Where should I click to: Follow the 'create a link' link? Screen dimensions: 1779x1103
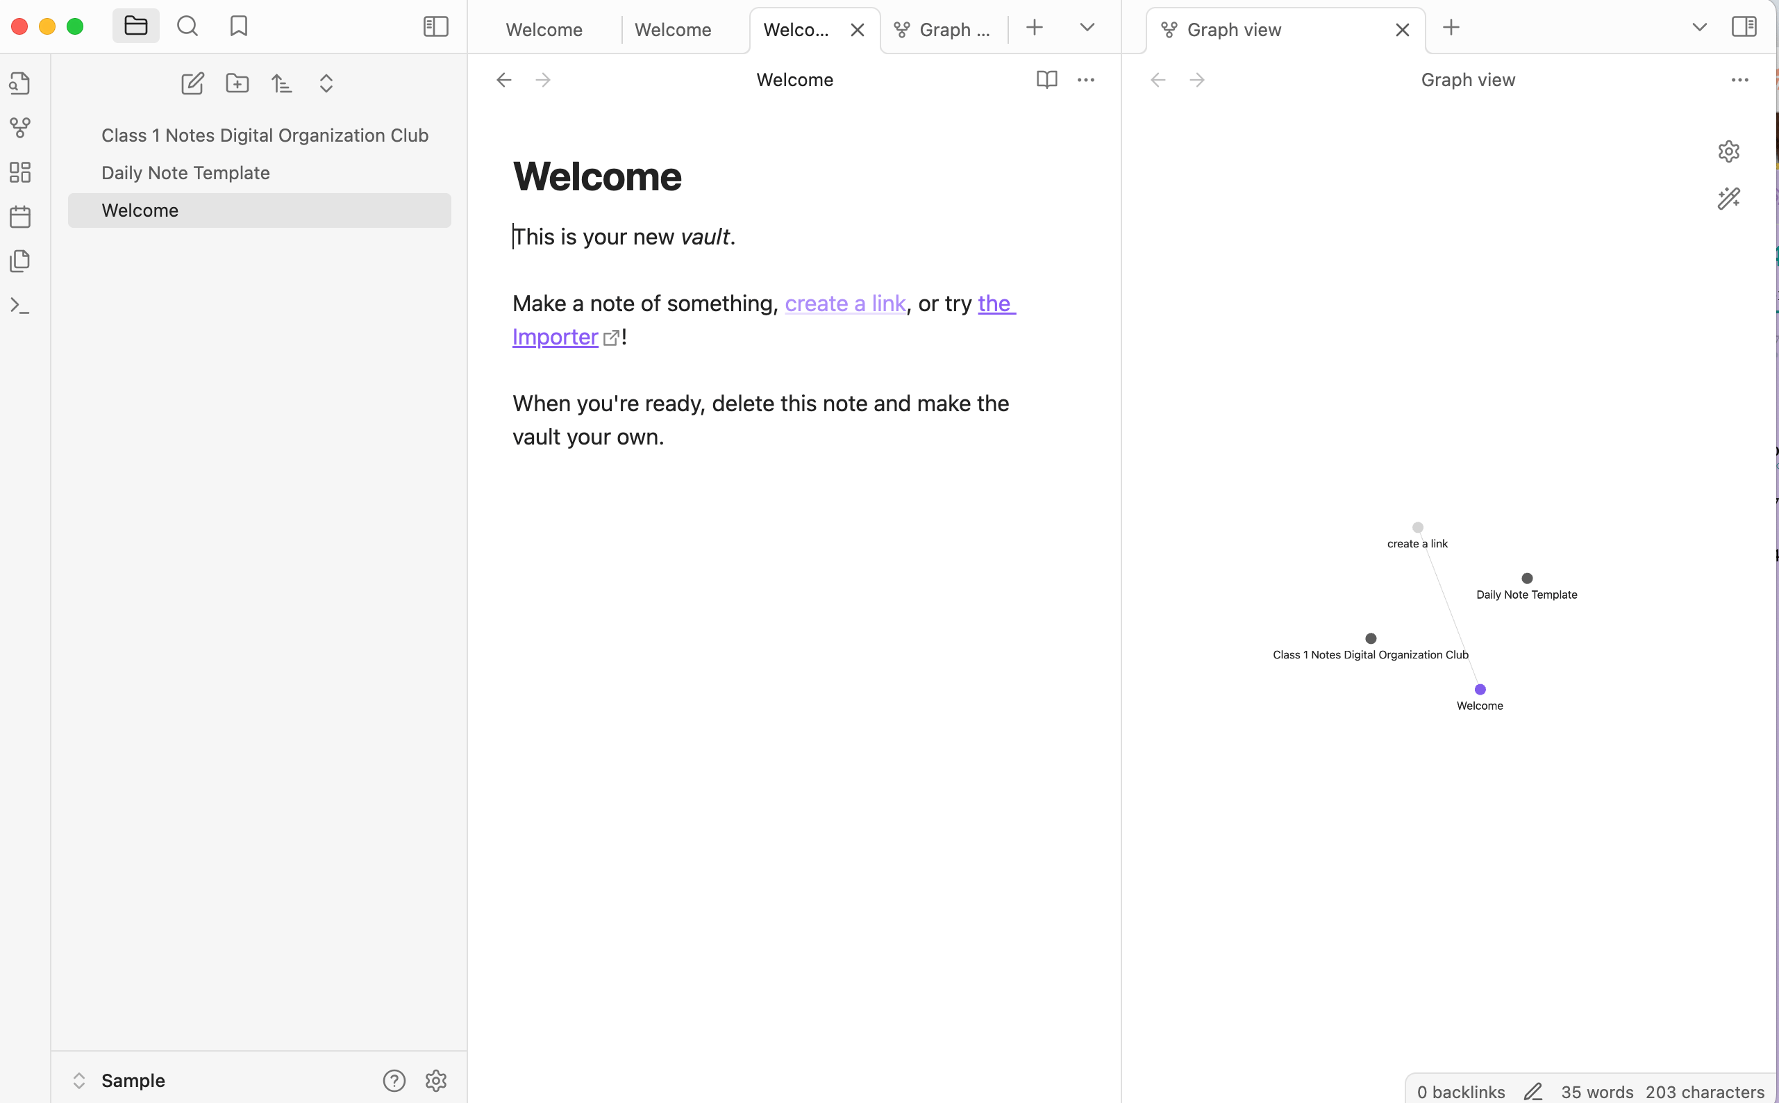(x=844, y=304)
